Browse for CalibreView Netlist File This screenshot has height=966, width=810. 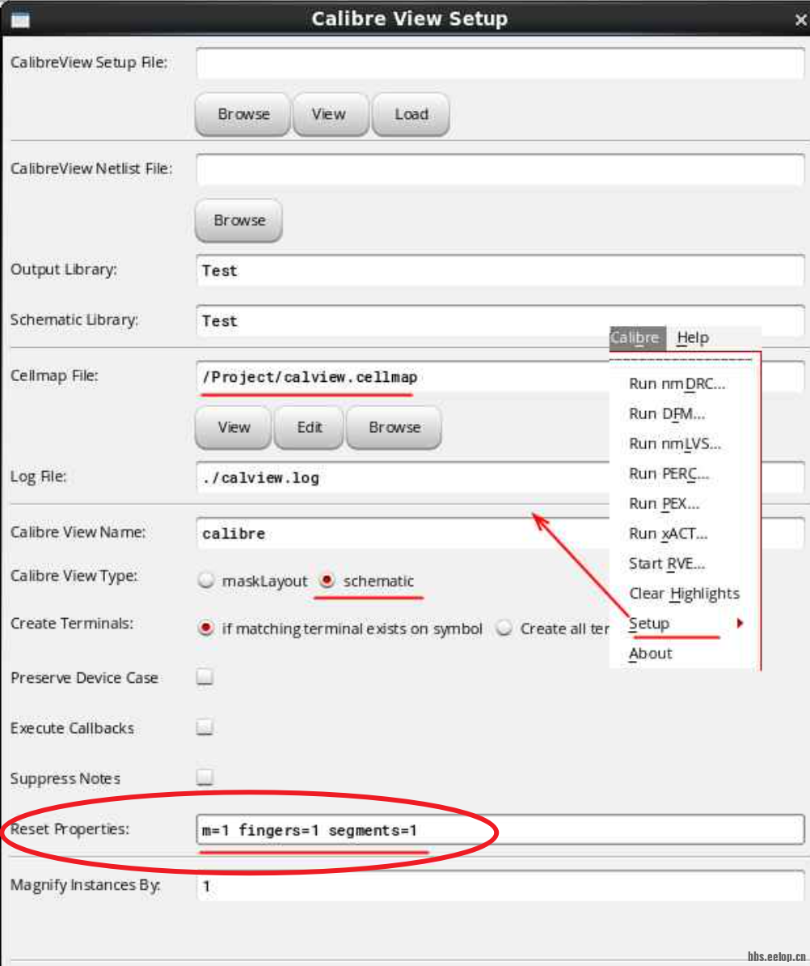click(x=238, y=221)
